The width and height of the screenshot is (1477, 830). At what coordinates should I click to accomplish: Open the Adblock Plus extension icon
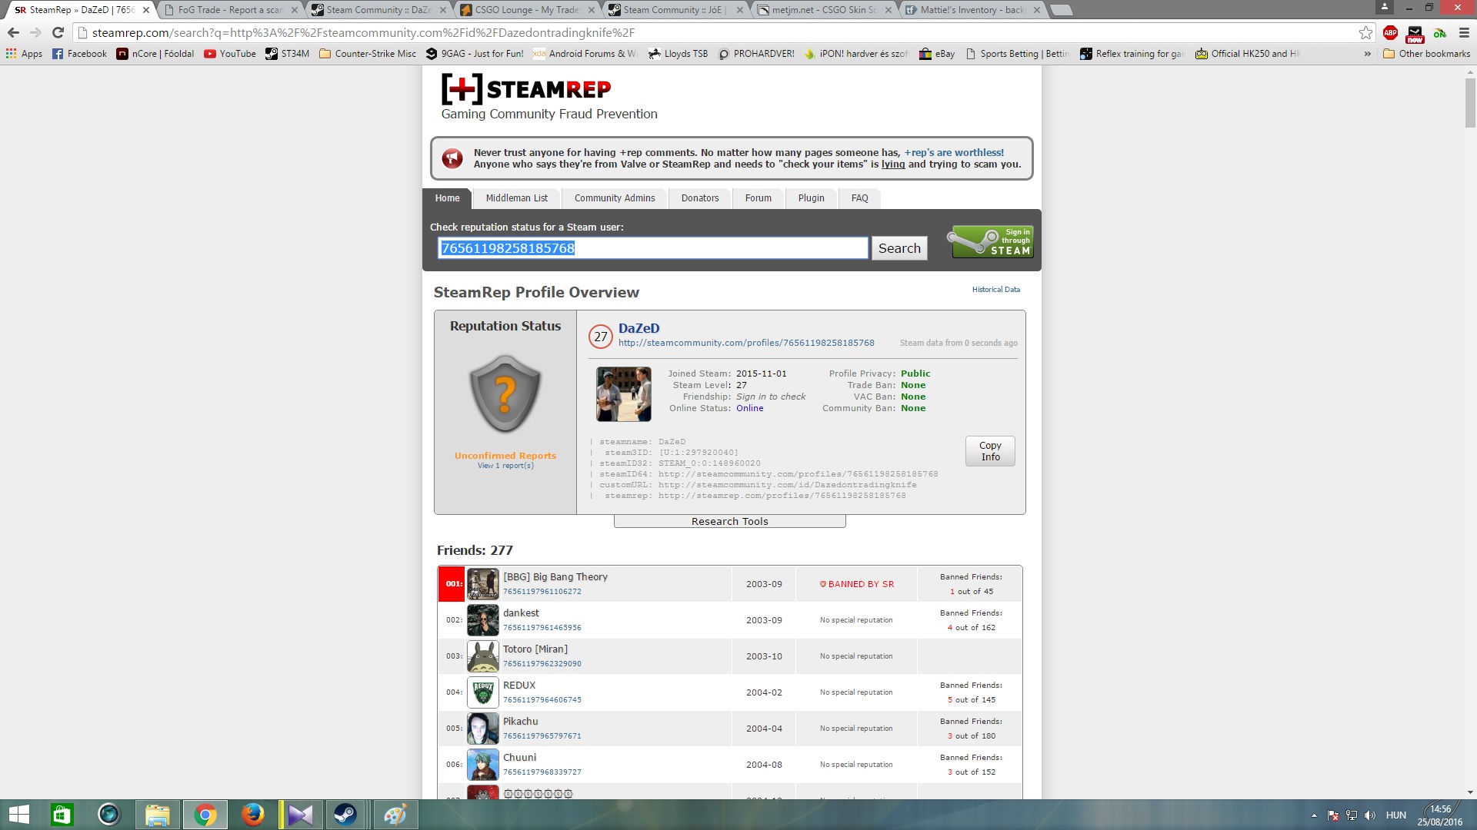(x=1390, y=32)
